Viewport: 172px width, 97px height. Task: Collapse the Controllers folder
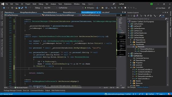pyautogui.click(x=131, y=67)
